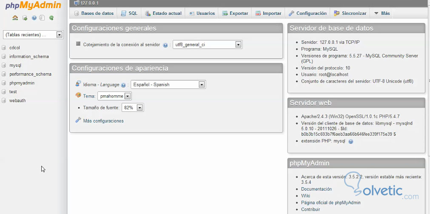Open the blue question-mark help icon under the logo
Screen dimensions: 430x214
(34, 18)
